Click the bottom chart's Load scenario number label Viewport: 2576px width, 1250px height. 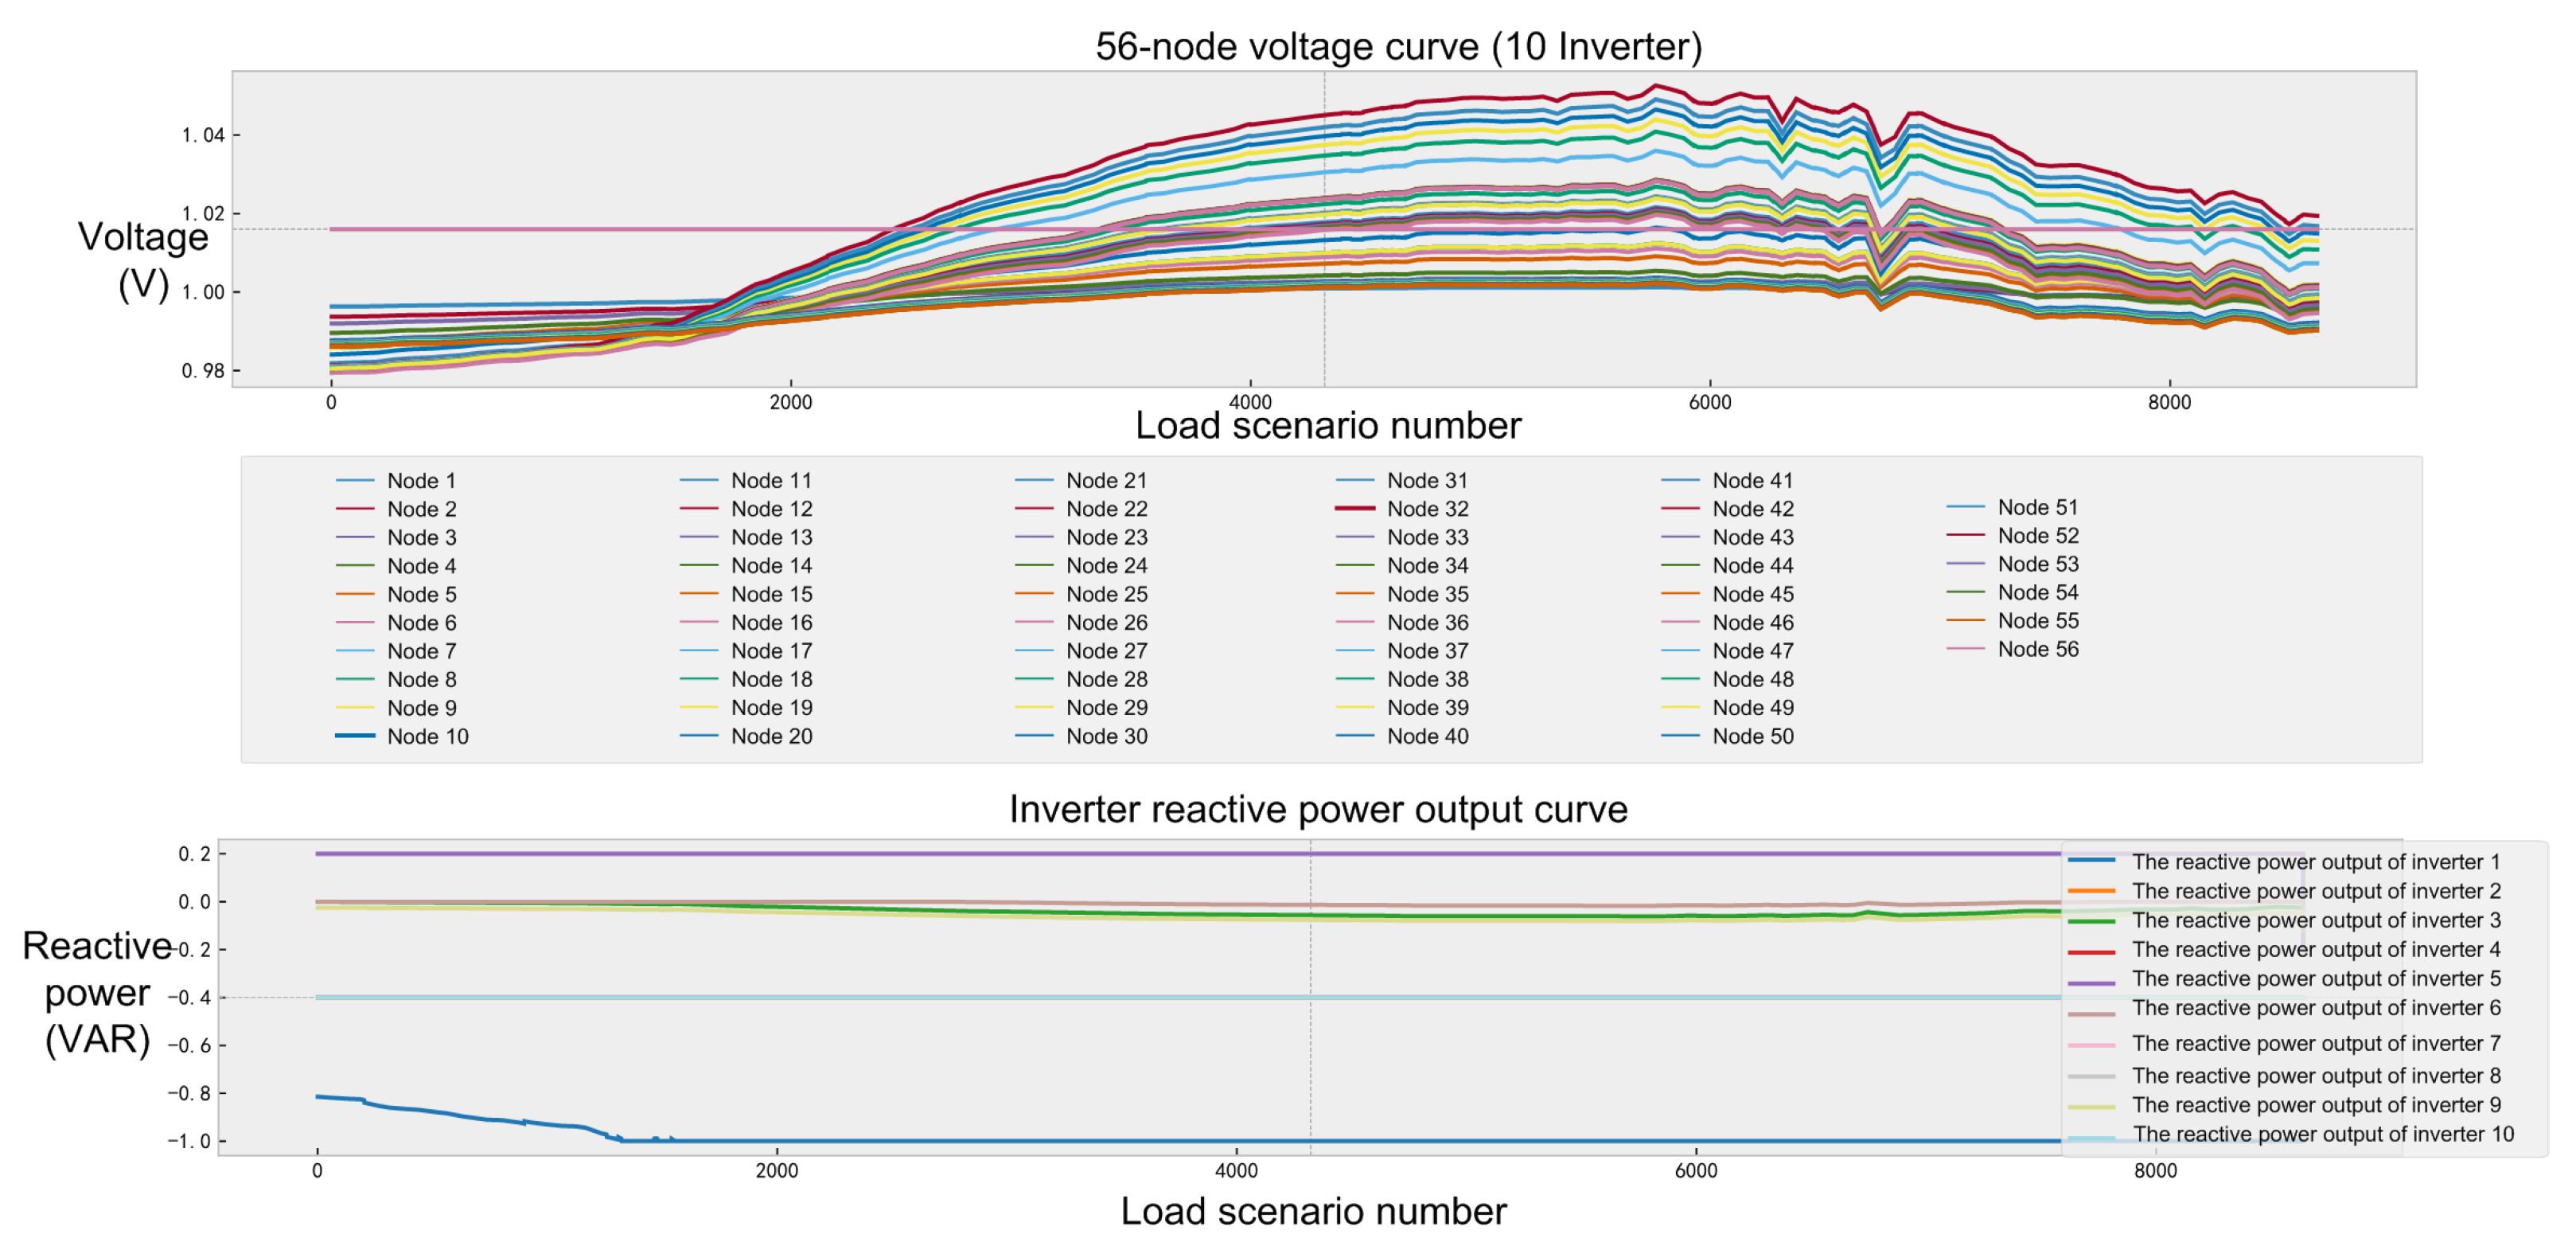coord(1312,1211)
